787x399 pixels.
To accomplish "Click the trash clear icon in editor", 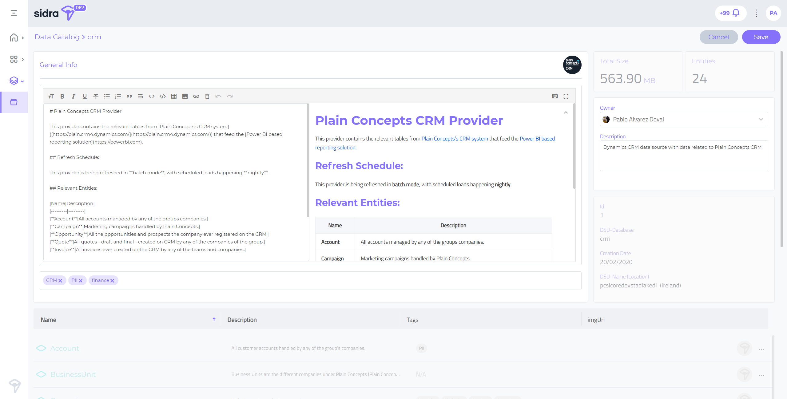I will [207, 96].
